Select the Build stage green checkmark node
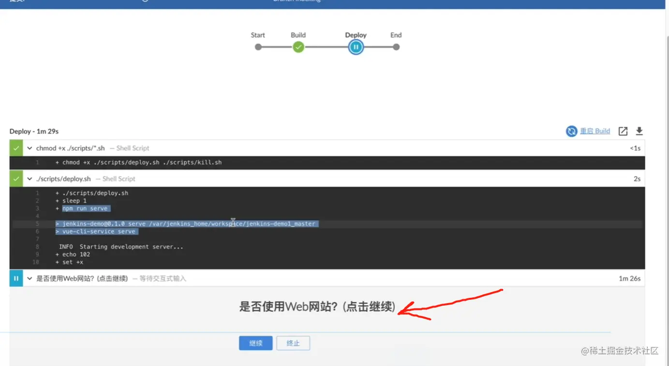The width and height of the screenshot is (669, 366). tap(298, 47)
